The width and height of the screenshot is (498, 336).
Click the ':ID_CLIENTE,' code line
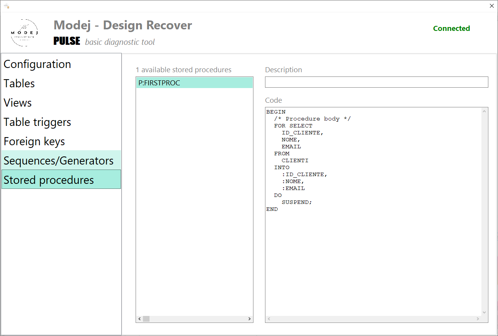pyautogui.click(x=304, y=175)
